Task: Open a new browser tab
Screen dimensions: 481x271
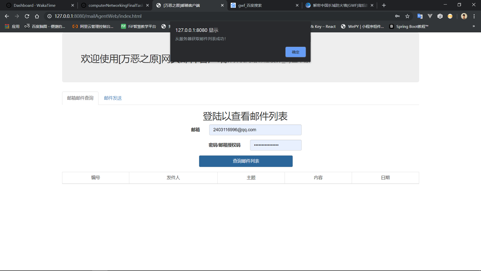Action: pyautogui.click(x=384, y=5)
